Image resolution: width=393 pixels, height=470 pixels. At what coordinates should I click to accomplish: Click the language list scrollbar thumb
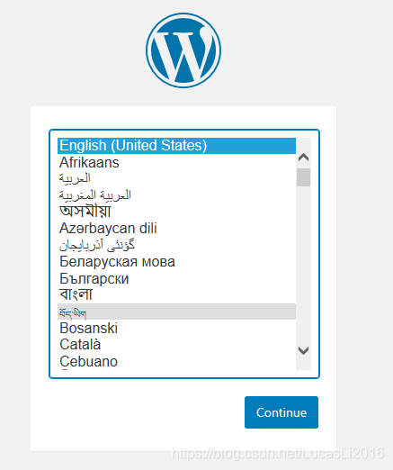(303, 177)
